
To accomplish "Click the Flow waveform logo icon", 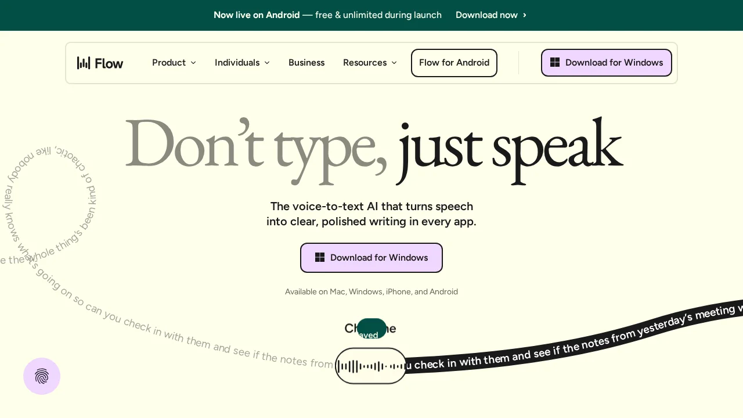I will [84, 63].
